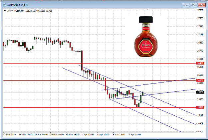This screenshot has width=208, height=140.
Task: Click the 5 Apr 18:00 time label
Action: (x=119, y=134)
